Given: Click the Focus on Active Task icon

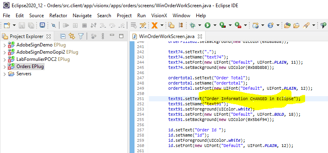Looking at the screenshot, I should pos(94,36).
